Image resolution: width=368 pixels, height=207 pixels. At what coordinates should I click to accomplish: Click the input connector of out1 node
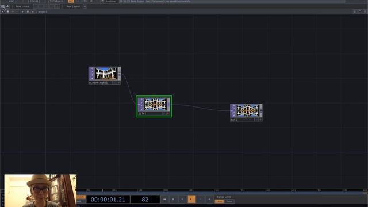click(232, 110)
